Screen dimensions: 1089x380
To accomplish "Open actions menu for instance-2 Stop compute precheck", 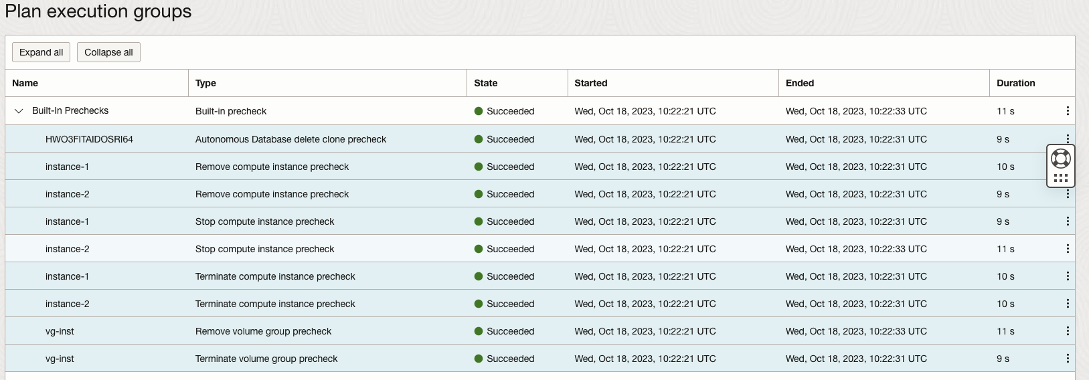I will tap(1067, 249).
